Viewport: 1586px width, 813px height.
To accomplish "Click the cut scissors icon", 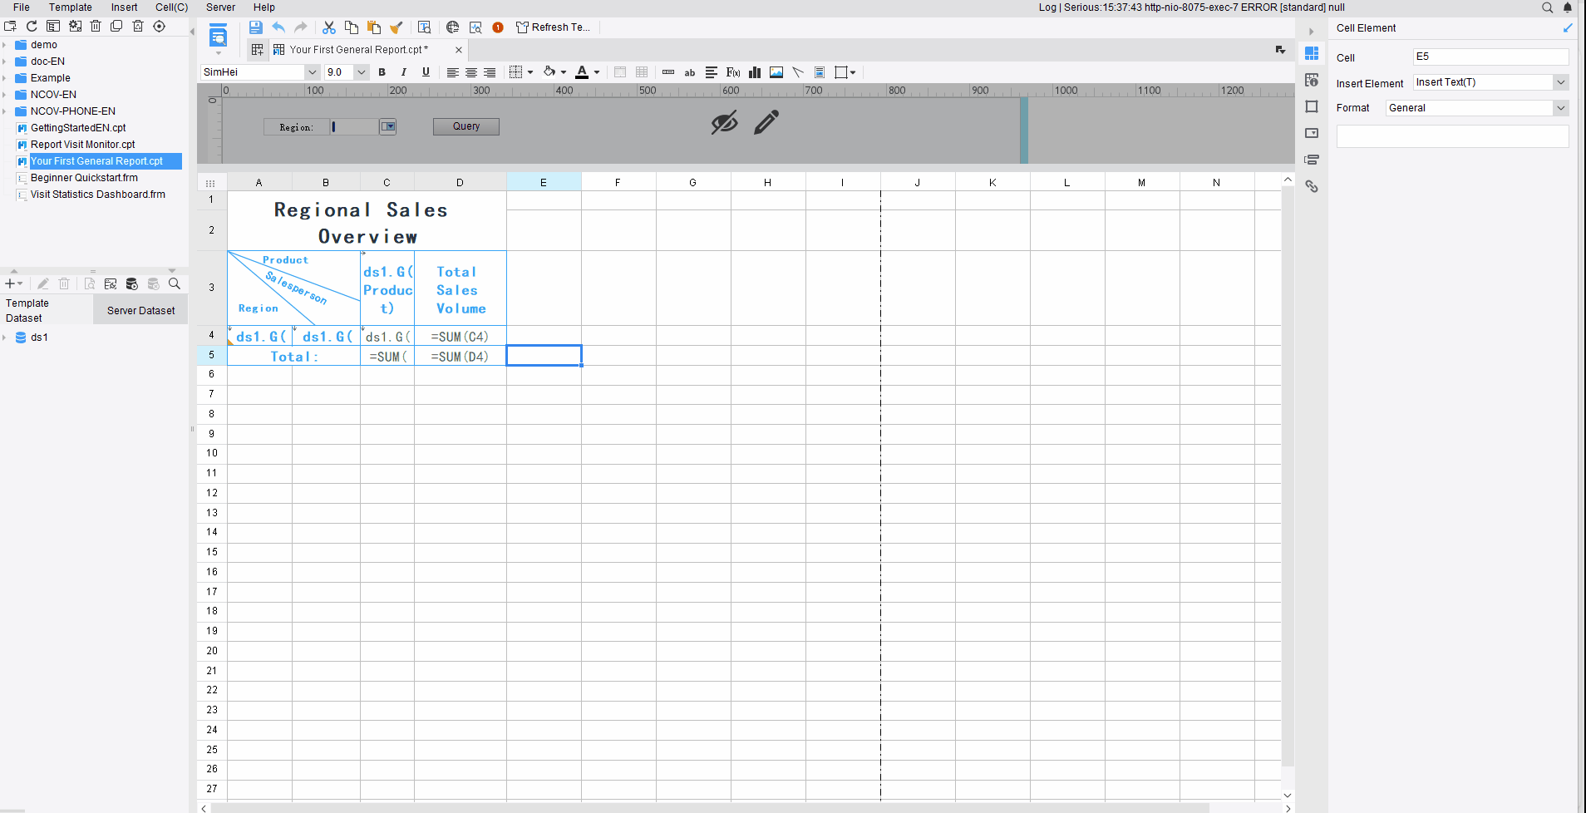I will click(329, 27).
